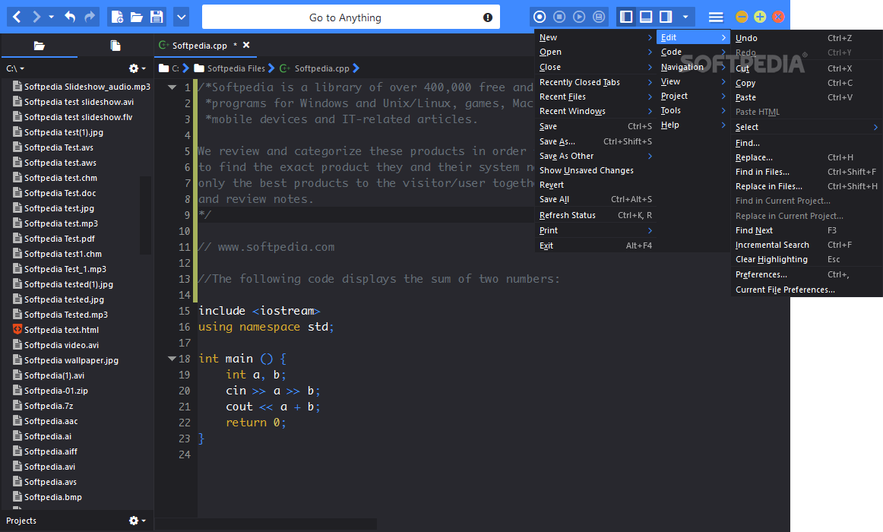
Task: Click Refresh Status menu item
Action: (x=595, y=215)
